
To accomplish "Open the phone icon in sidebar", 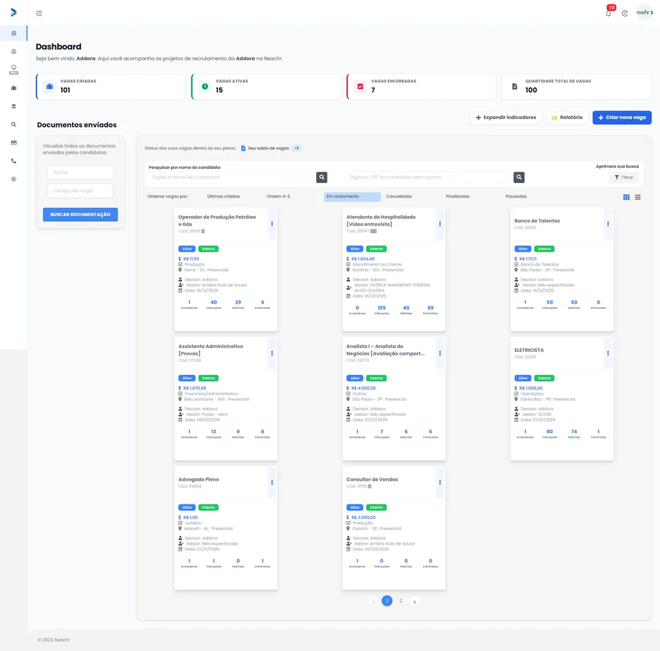I will tap(14, 161).
